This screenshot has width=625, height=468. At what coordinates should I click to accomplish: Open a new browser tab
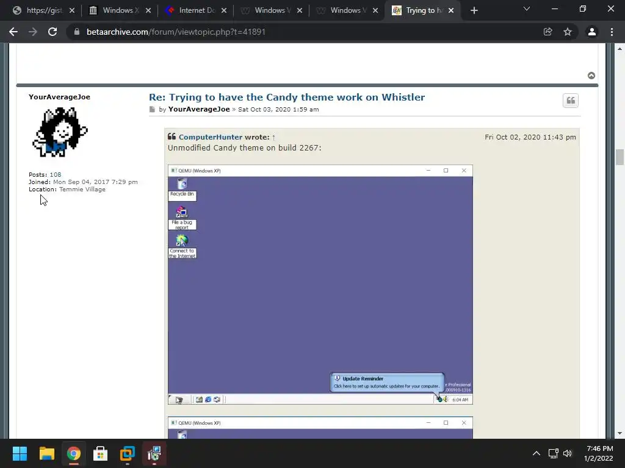pos(474,11)
